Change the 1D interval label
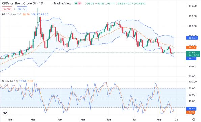The width and height of the screenshot is (201, 122). tap(41, 3)
